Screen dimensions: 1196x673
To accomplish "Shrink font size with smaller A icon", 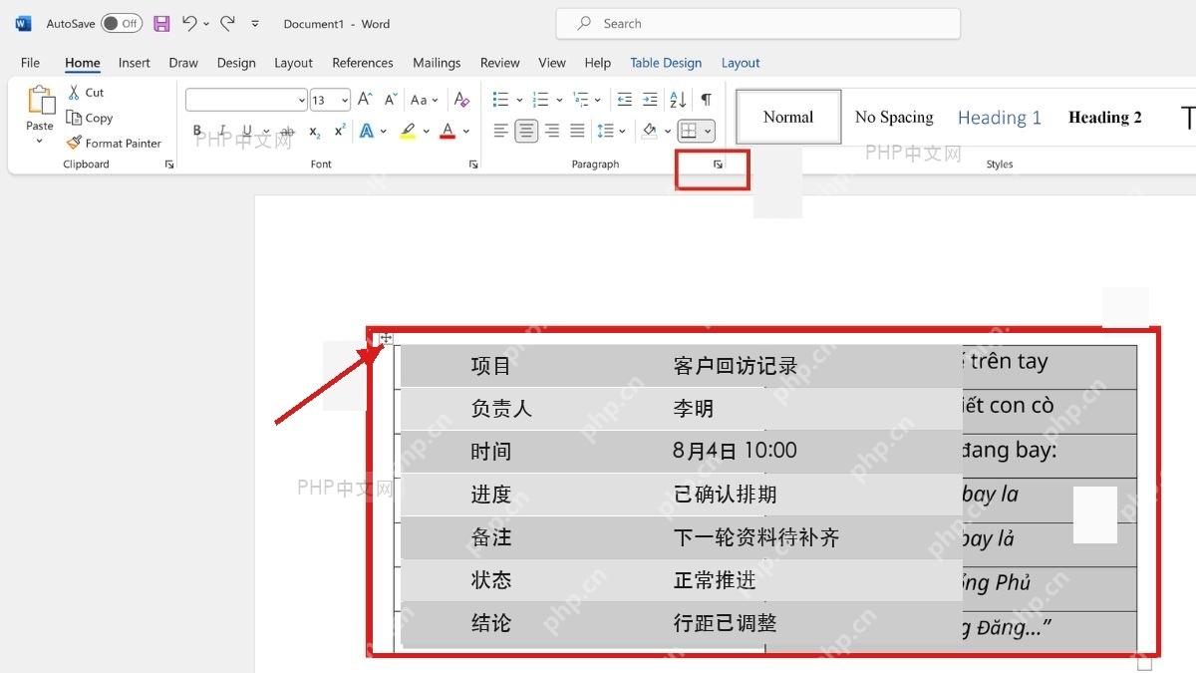I will coord(391,100).
